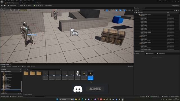Click the Scalability: High viewport label
Screen dimensions: 180x101
click(x=23, y=10)
